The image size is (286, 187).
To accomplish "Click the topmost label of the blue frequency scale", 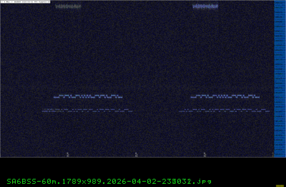I will click(280, 2).
